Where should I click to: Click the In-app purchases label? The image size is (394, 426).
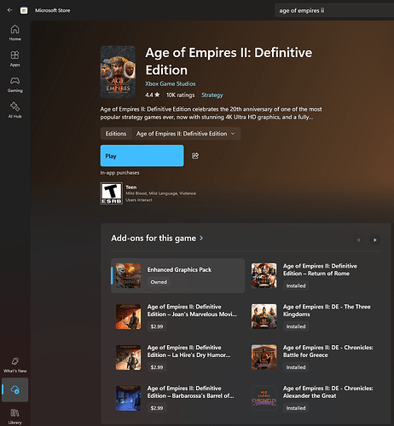119,173
